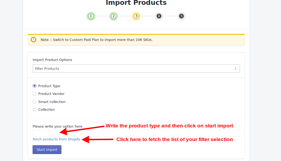Screen dimensions: 281x161
Task: Open the Import Product Options dropdown
Action: pos(136,68)
